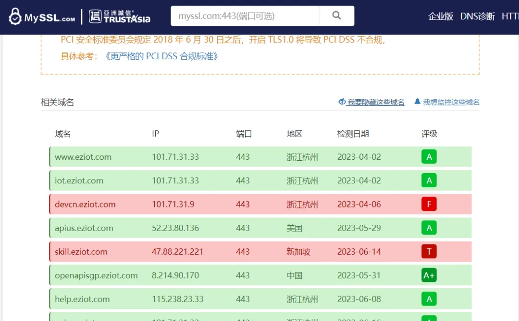Open the DNS诊断 menu item
Image resolution: width=519 pixels, height=321 pixels.
(477, 16)
